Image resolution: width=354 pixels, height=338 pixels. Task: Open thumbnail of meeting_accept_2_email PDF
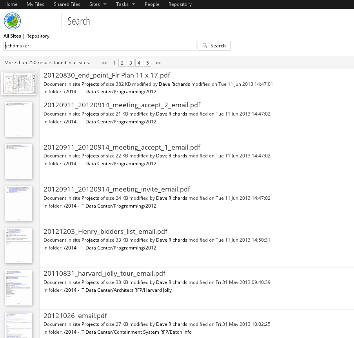18,119
